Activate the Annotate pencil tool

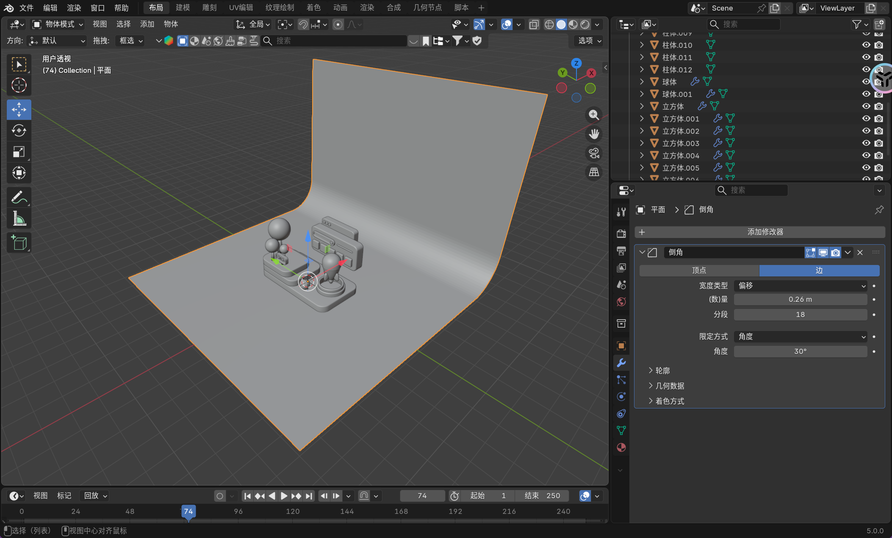click(19, 197)
